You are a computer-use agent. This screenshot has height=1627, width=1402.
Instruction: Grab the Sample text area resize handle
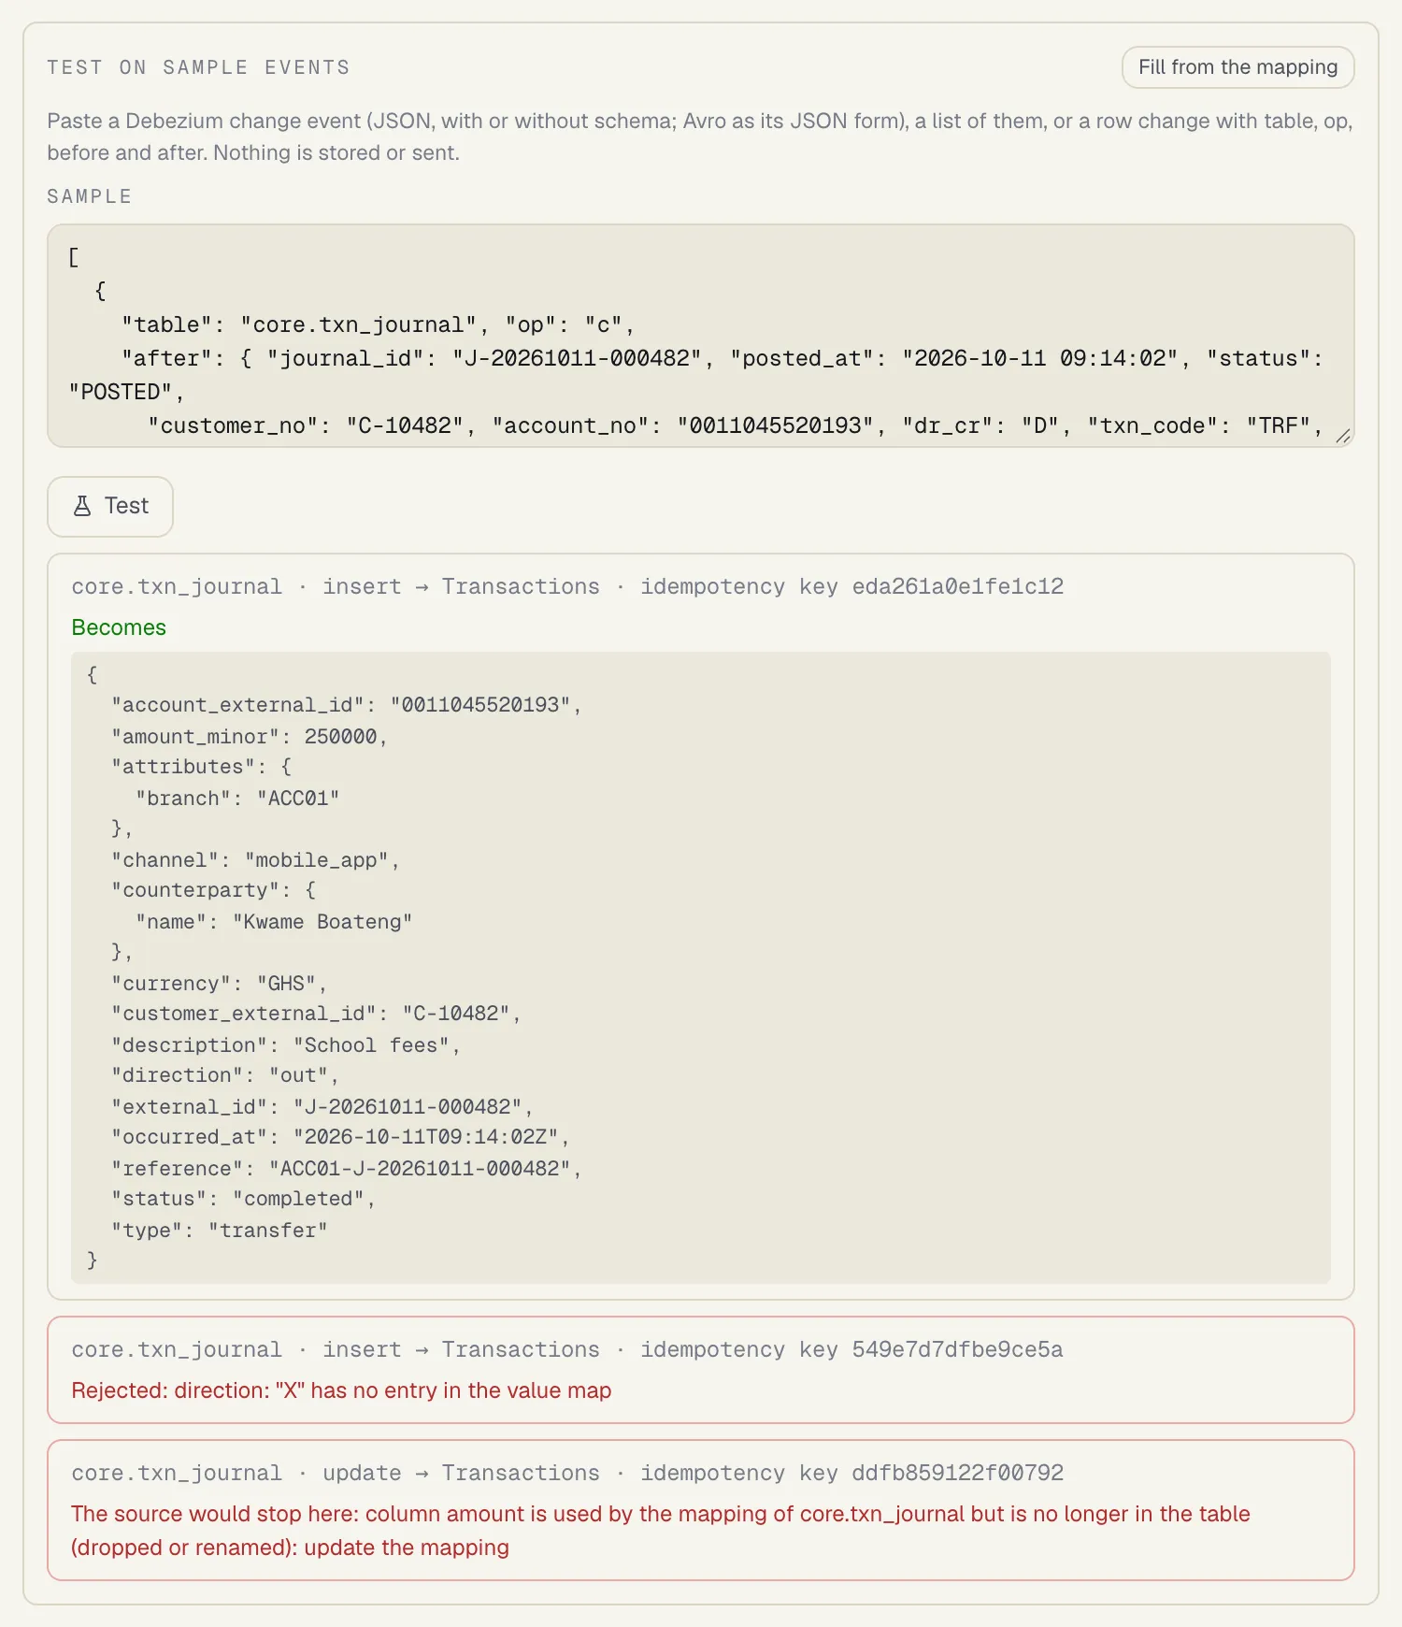point(1342,435)
